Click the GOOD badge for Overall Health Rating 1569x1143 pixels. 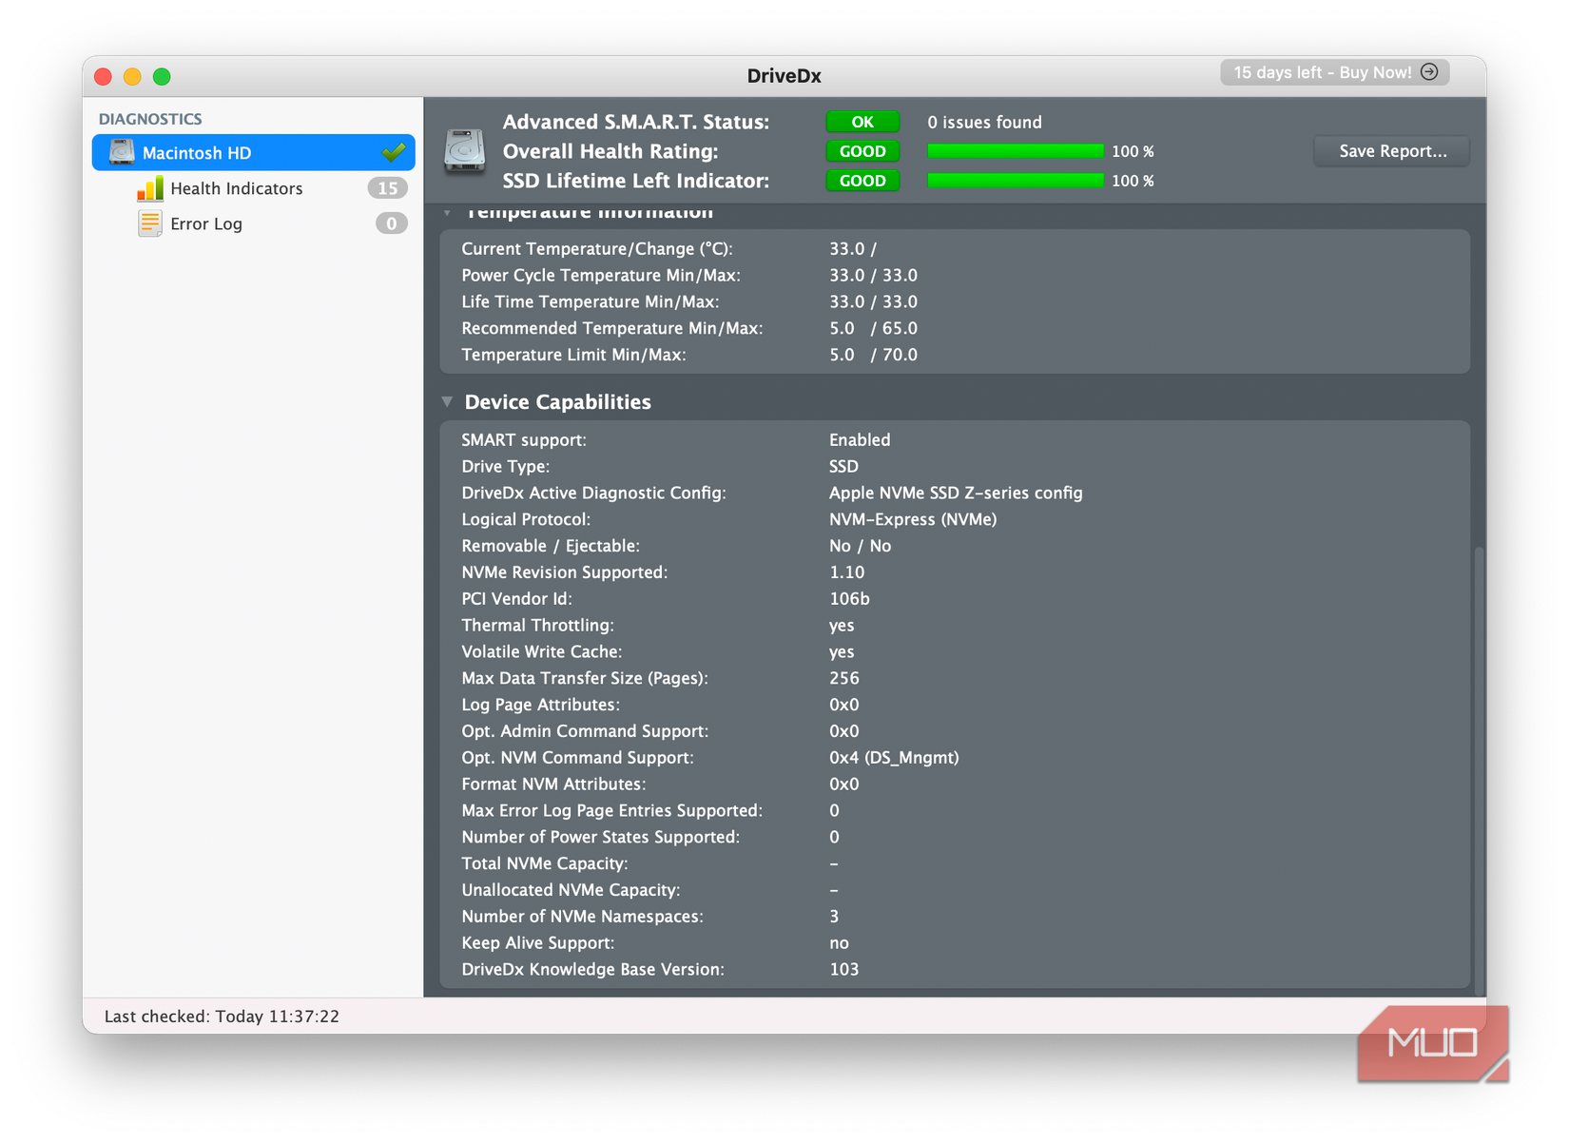tap(862, 151)
